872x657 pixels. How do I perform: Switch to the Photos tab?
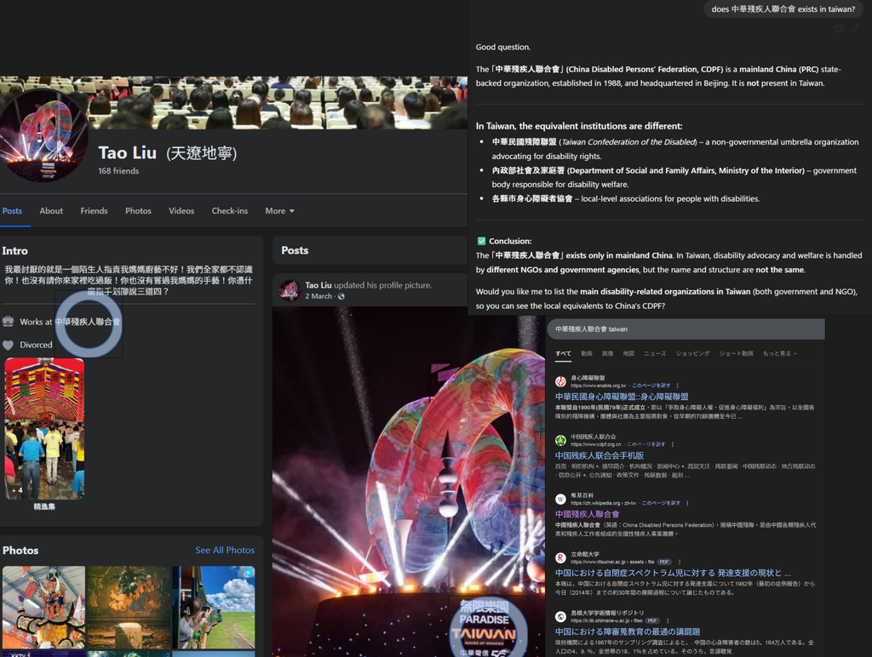click(138, 211)
